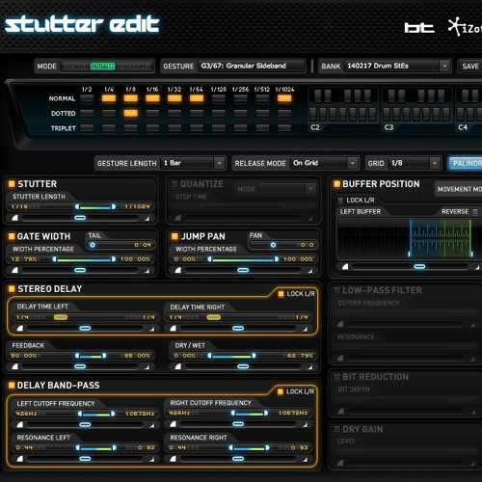The image size is (482, 482).
Task: Enable the LOW-PASS FILTER module
Action: (x=336, y=290)
